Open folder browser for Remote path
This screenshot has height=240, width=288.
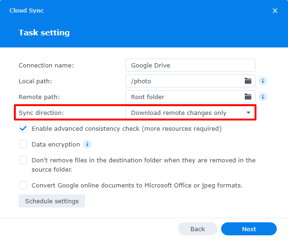coord(248,97)
